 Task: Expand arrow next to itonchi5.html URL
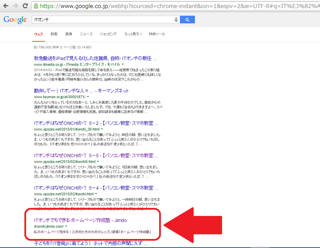(98, 161)
